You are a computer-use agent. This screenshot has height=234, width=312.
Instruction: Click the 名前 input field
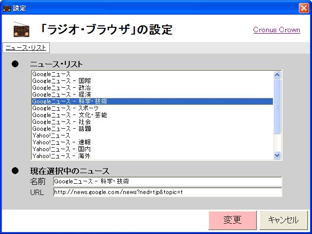coord(168,181)
